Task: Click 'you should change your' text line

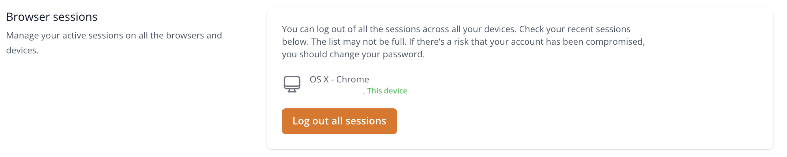Action: tap(332, 54)
